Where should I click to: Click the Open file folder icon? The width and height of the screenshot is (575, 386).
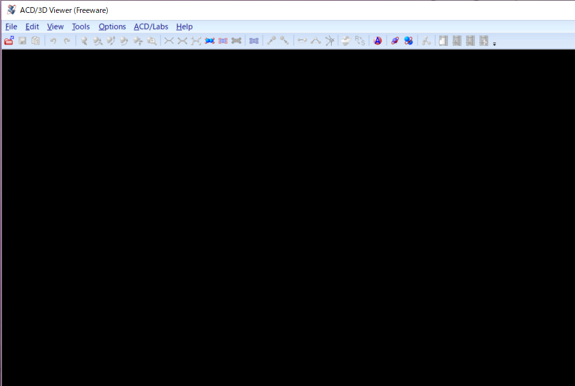click(9, 41)
